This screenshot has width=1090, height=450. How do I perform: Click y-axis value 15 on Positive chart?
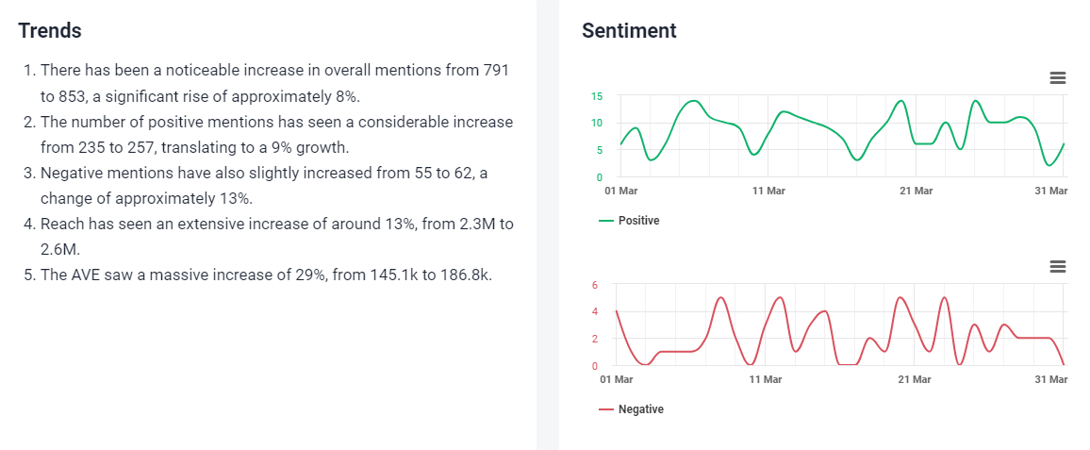pos(597,96)
